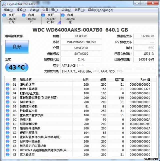Click the 目前 column header
This screenshot has height=161, width=160.
(x=81, y=79)
